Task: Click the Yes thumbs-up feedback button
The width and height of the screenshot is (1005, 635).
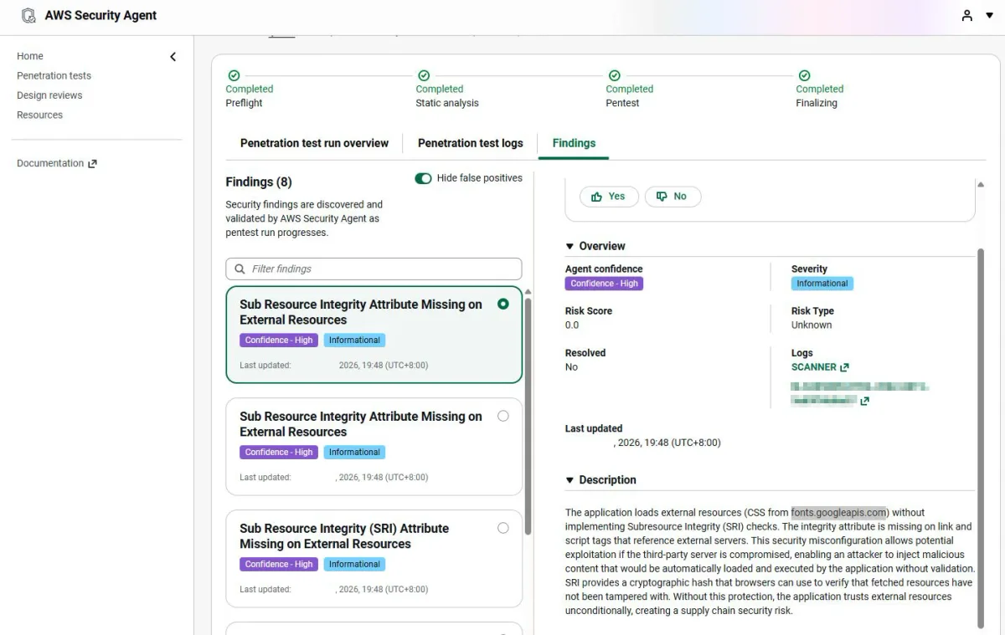Action: [609, 197]
